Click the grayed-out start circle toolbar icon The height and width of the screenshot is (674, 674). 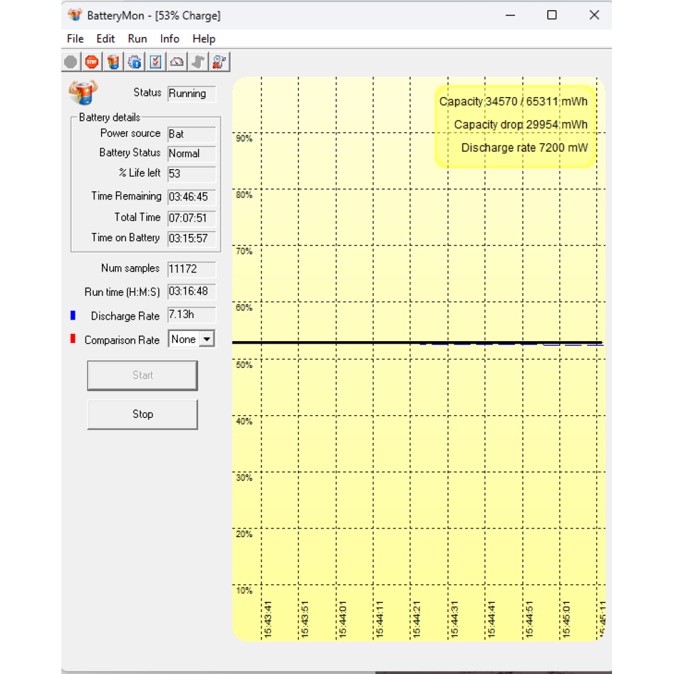point(71,62)
